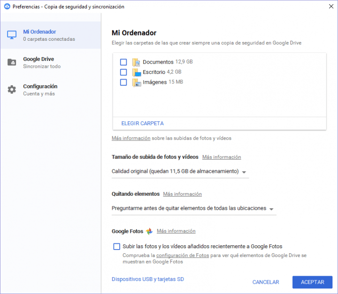Check the Escritorio folder checkbox

[123, 72]
